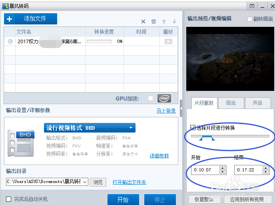Decrease end time with down stepper

point(265,172)
